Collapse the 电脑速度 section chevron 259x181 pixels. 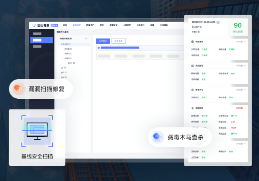pyautogui.click(x=245, y=42)
